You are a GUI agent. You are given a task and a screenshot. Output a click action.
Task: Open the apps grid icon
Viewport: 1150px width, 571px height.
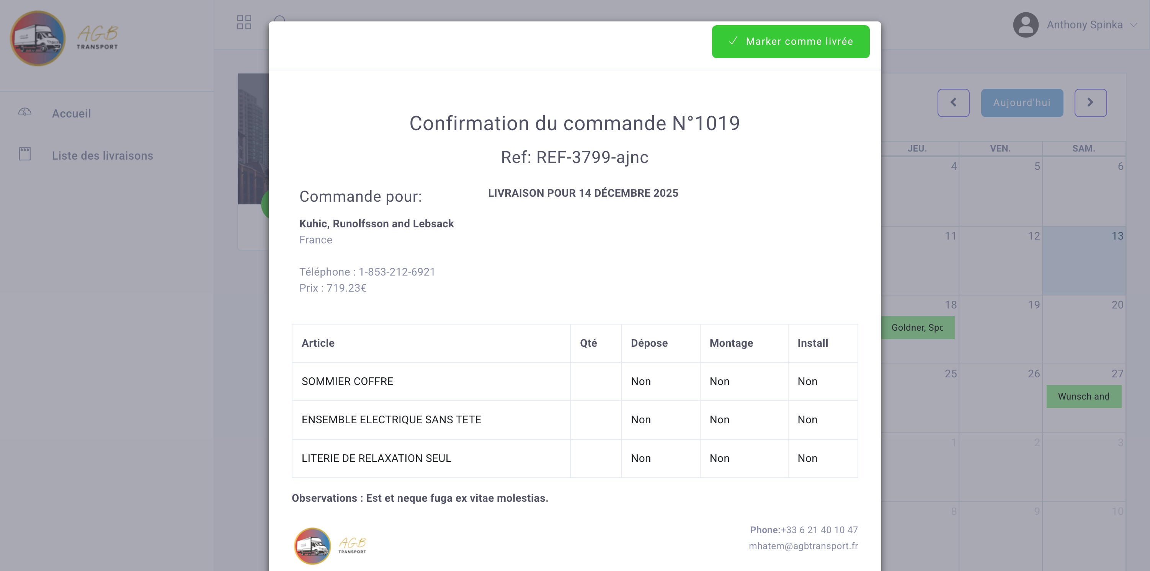[244, 22]
